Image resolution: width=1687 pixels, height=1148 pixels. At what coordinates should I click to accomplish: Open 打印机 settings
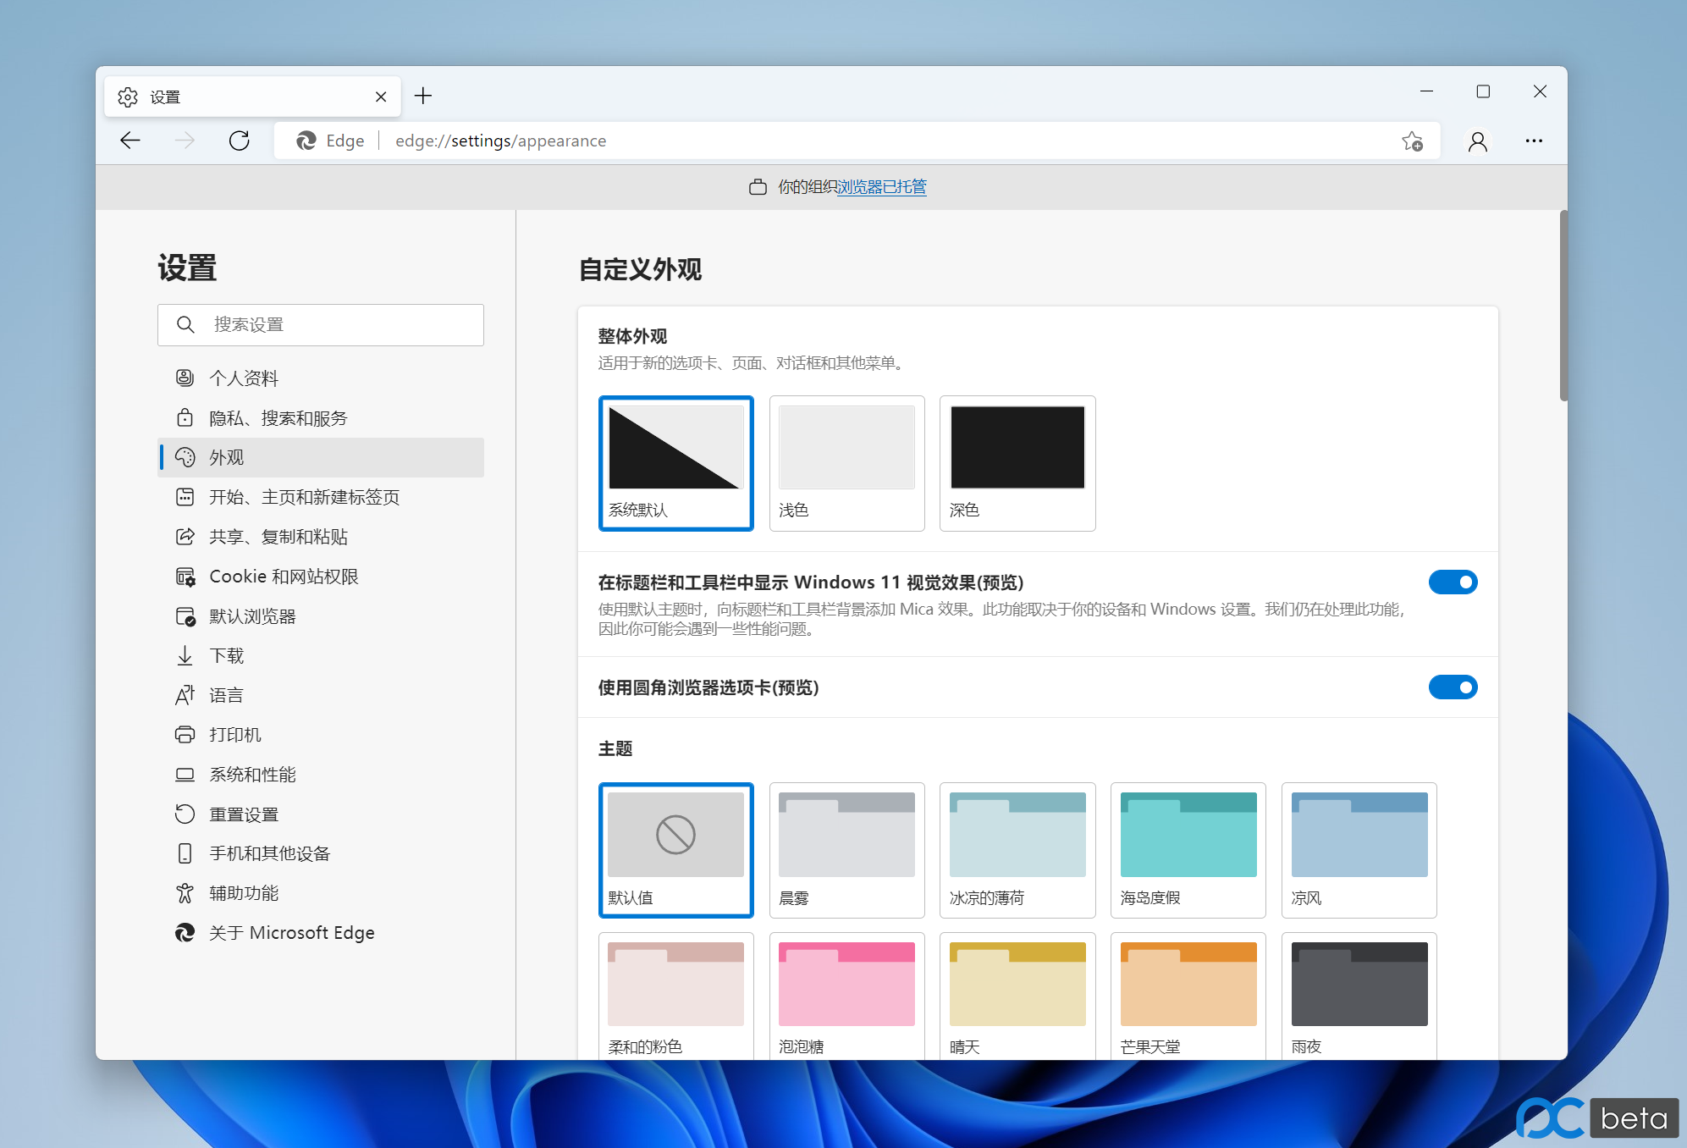point(321,735)
